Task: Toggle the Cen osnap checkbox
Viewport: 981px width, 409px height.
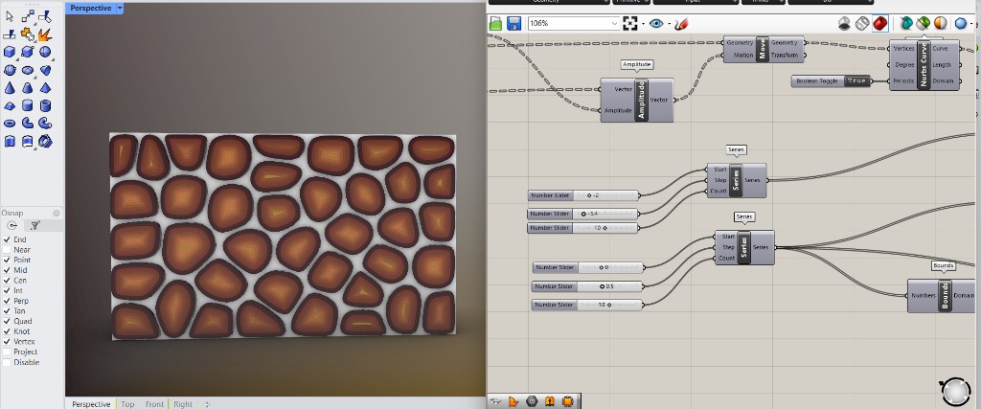Action: point(7,281)
